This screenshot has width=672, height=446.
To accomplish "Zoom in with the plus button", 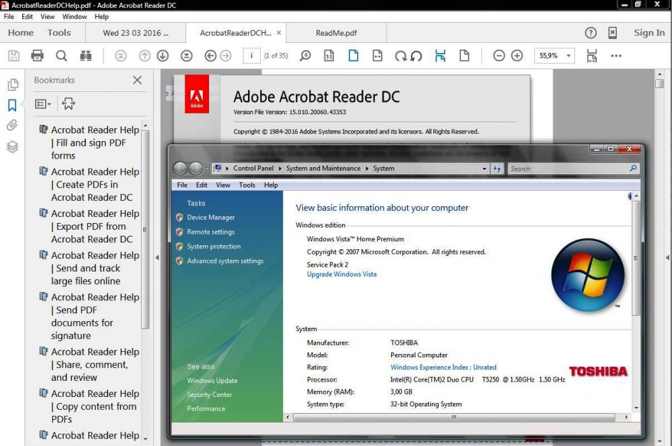I will pyautogui.click(x=517, y=56).
